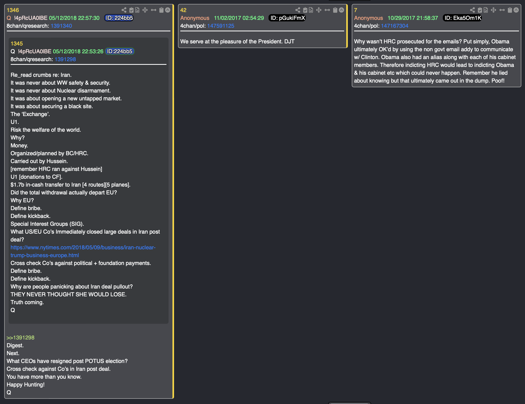Open image-file icon on post 42

(311, 10)
